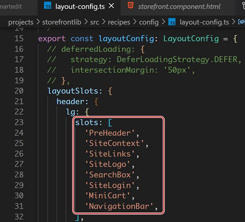Click the 'SearchBox' string
This screenshot has width=245, height=222.
110,175
